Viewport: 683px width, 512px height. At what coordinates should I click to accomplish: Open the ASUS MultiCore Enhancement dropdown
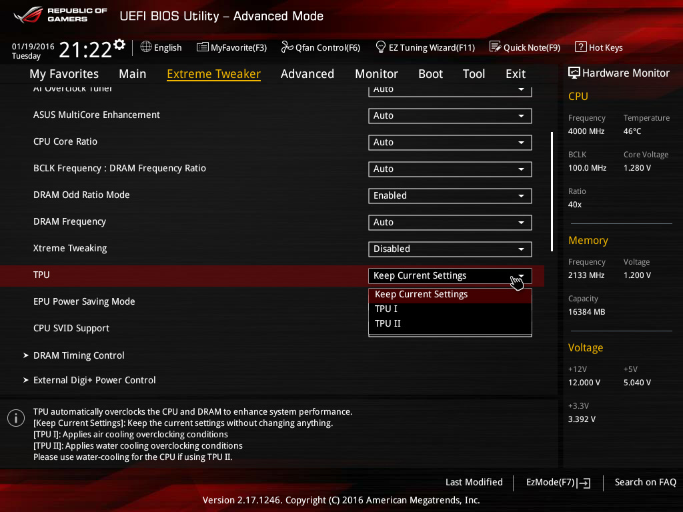click(x=450, y=116)
